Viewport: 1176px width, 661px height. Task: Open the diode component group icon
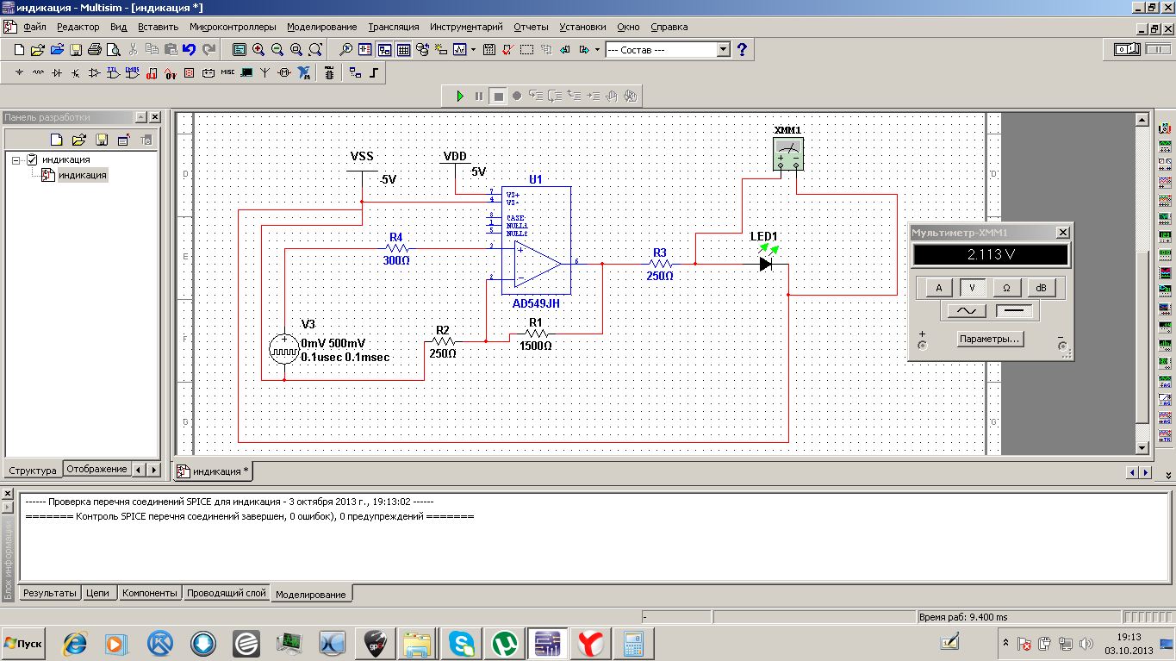(x=57, y=73)
